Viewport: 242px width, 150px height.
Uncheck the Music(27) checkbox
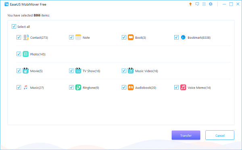(19, 87)
